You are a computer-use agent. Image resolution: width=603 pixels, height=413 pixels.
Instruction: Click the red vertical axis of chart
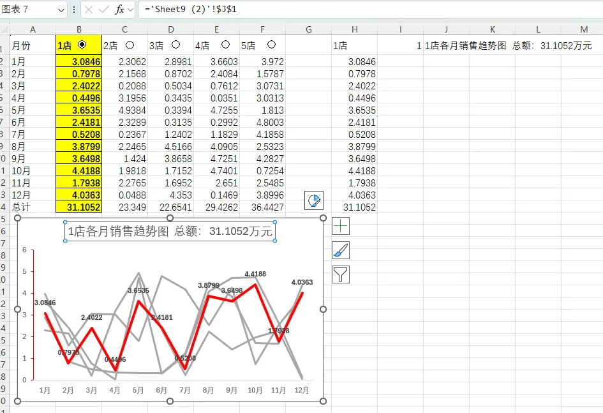coord(33,315)
